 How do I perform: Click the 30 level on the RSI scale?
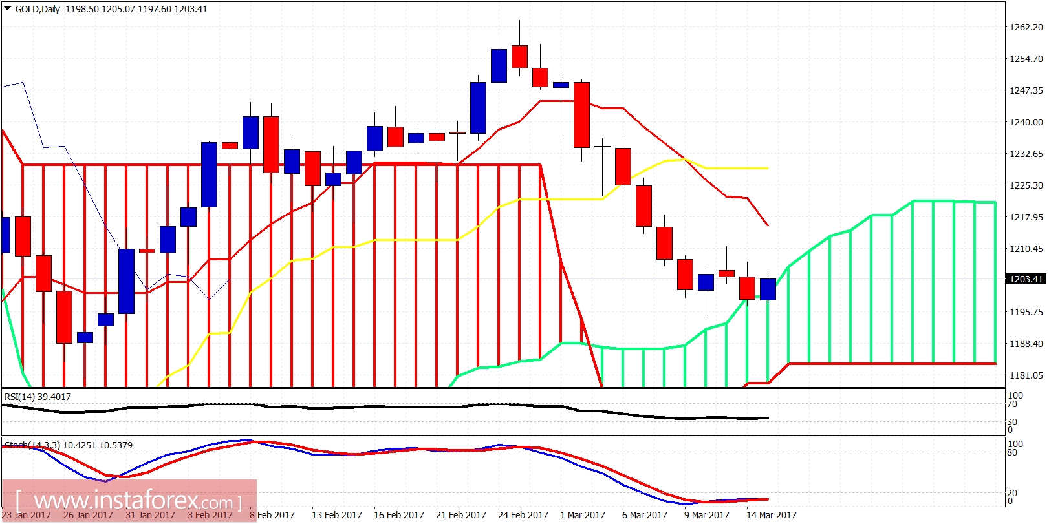point(1012,422)
